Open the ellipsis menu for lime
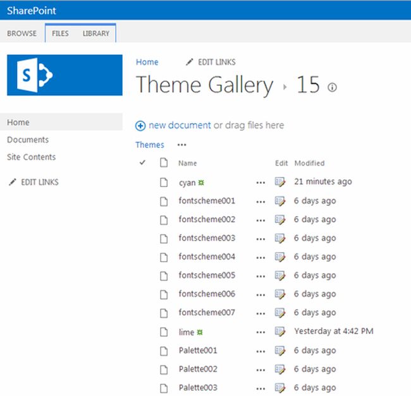 (261, 332)
